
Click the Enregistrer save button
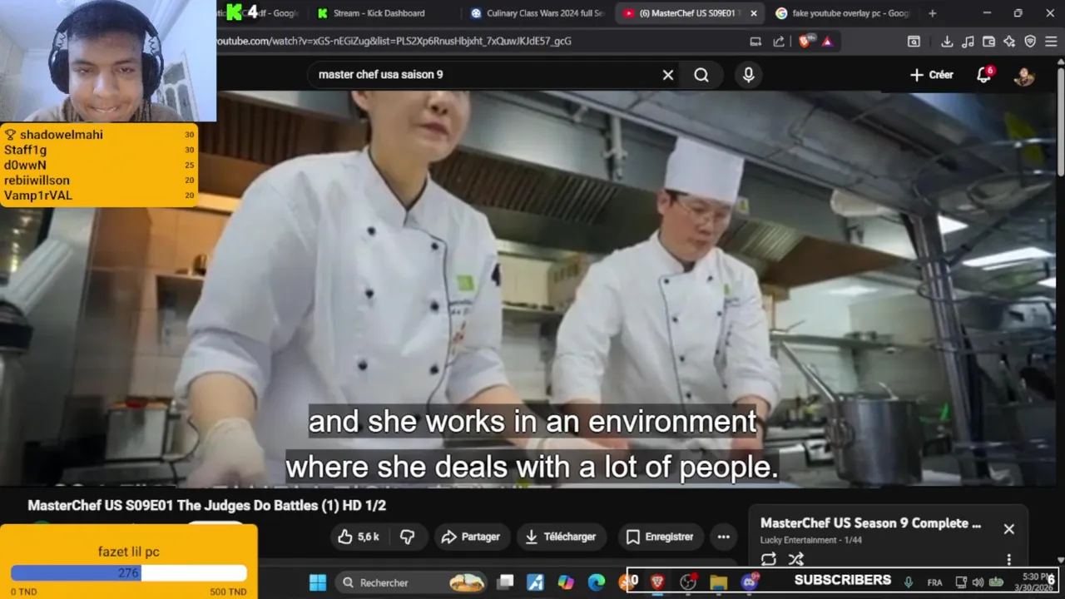[660, 537]
